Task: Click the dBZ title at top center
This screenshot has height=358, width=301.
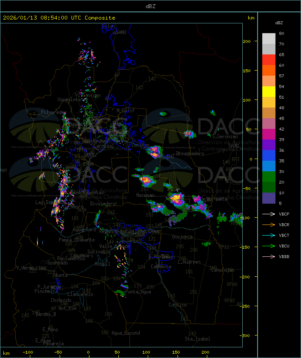Action: [150, 6]
